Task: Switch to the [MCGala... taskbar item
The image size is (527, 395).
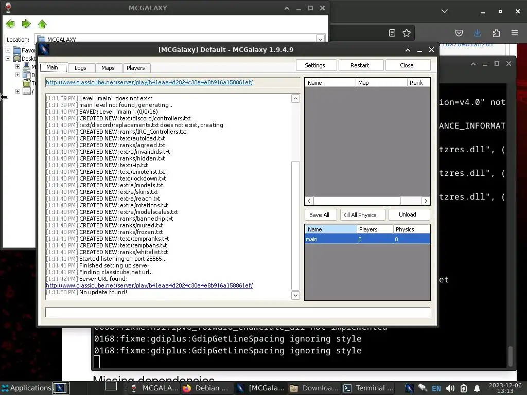Action: (261, 388)
